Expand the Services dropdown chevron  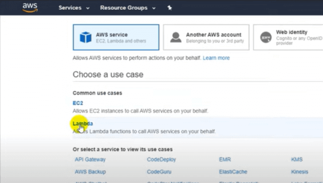pos(88,8)
